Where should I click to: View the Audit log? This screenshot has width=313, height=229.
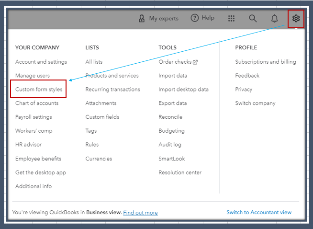pyautogui.click(x=170, y=145)
